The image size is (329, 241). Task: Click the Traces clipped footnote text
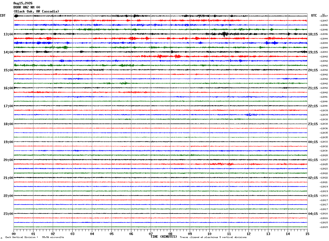(213, 237)
